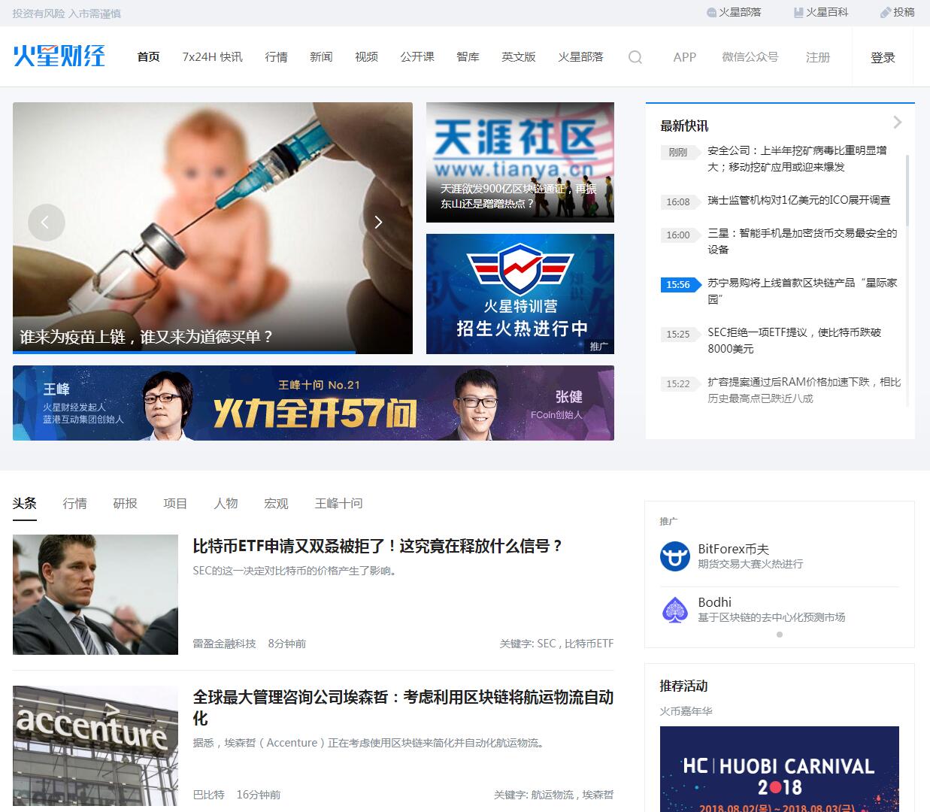Click the Bodhi logo icon
The width and height of the screenshot is (930, 812).
[x=674, y=610]
